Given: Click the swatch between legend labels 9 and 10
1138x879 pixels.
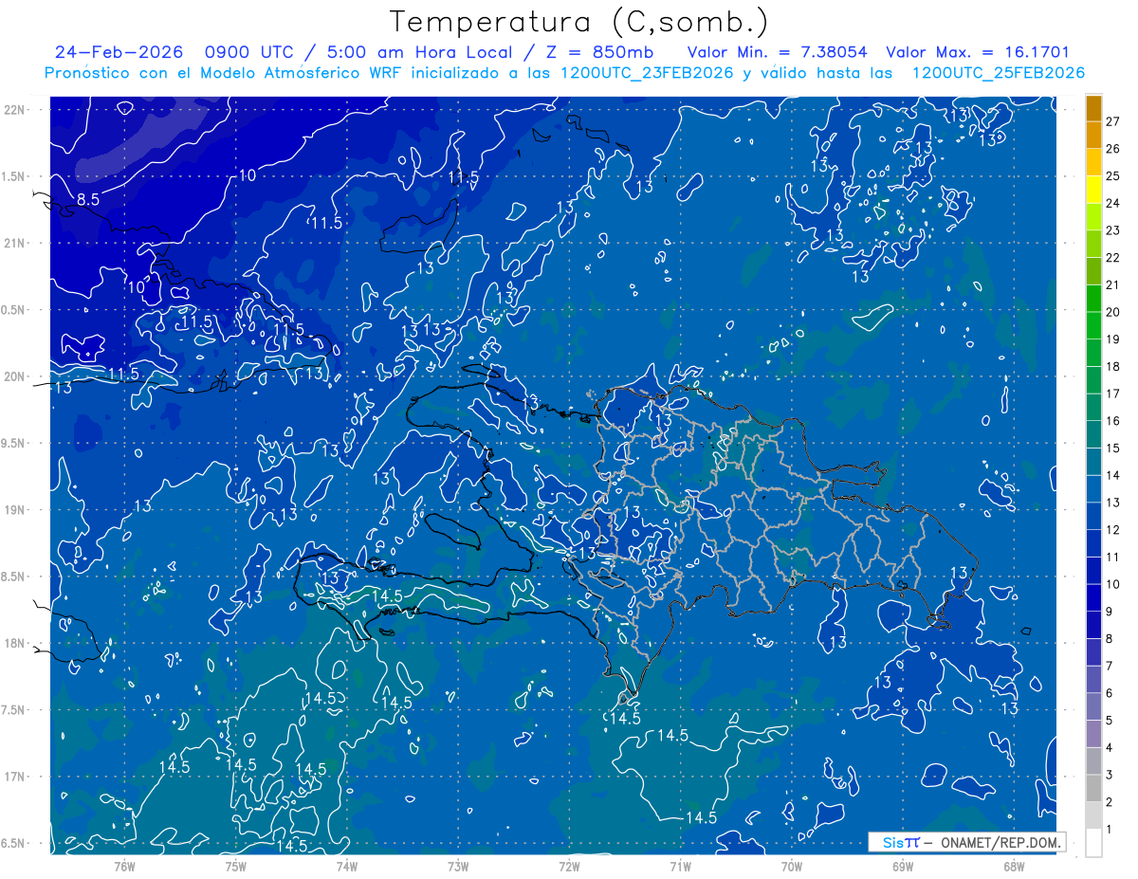Looking at the screenshot, I should tap(1093, 598).
